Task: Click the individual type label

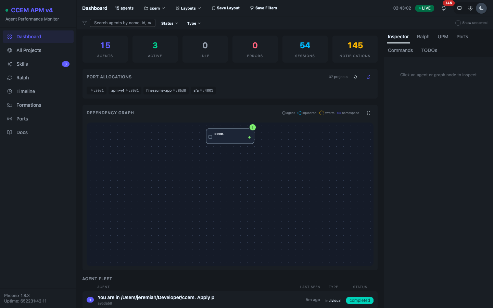Action: [333, 300]
